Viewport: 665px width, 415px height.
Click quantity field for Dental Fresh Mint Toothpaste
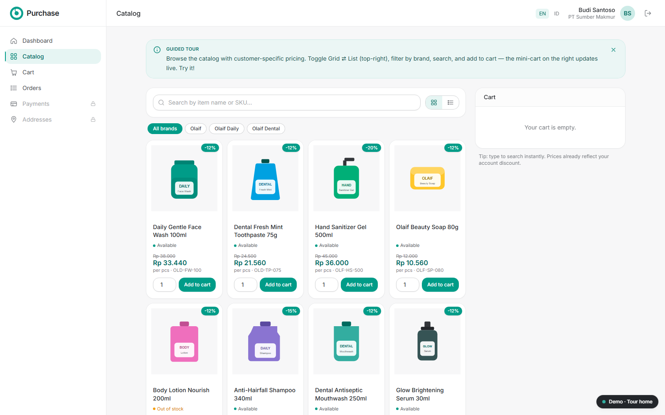(x=246, y=285)
